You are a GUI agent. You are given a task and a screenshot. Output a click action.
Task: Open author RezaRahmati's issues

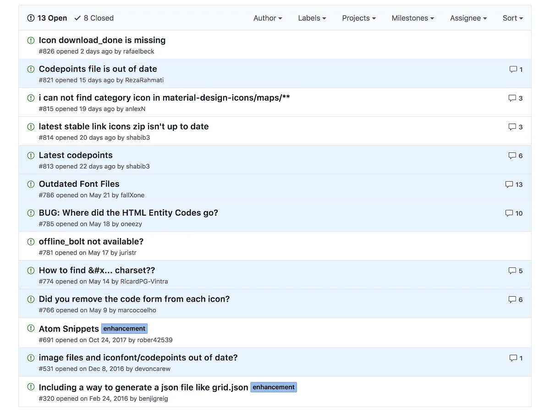pyautogui.click(x=144, y=80)
